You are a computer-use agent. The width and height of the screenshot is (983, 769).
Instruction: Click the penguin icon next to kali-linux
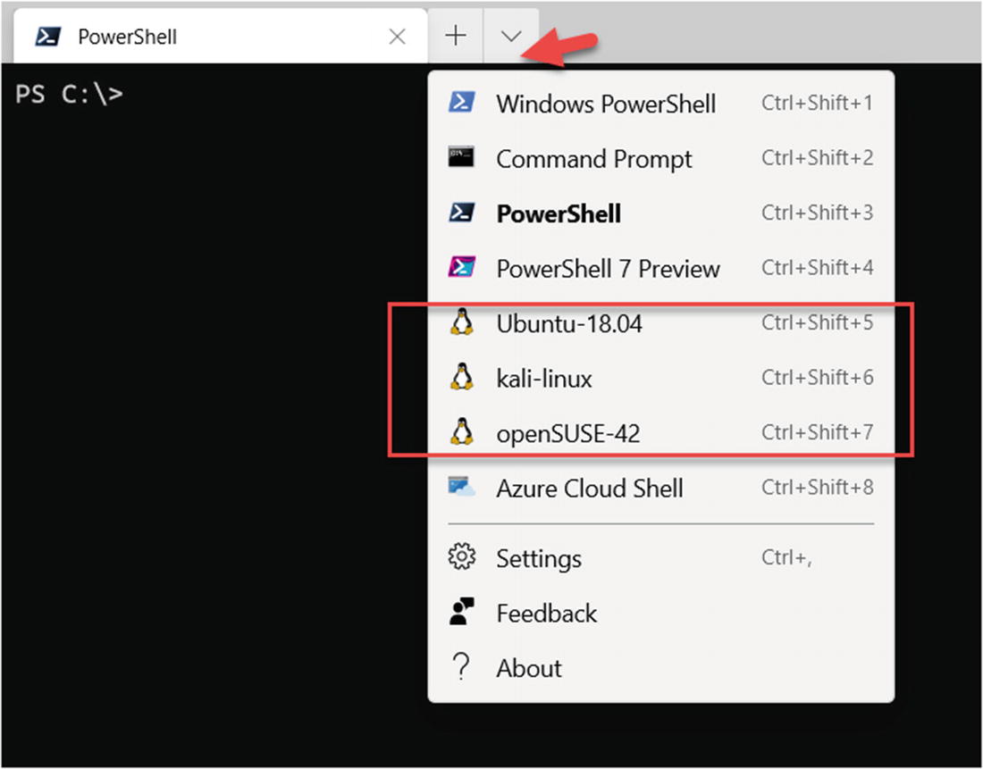[462, 377]
